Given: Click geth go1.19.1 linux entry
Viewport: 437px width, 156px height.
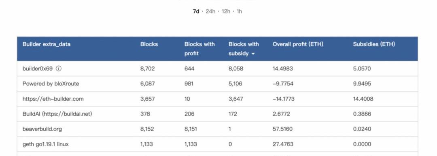Looking at the screenshot, I should [x=45, y=144].
